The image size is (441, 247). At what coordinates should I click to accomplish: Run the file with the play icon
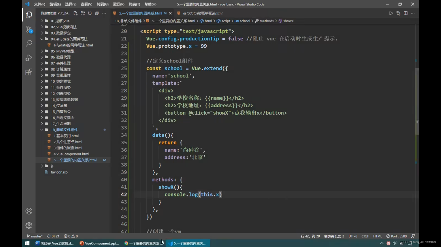391,13
